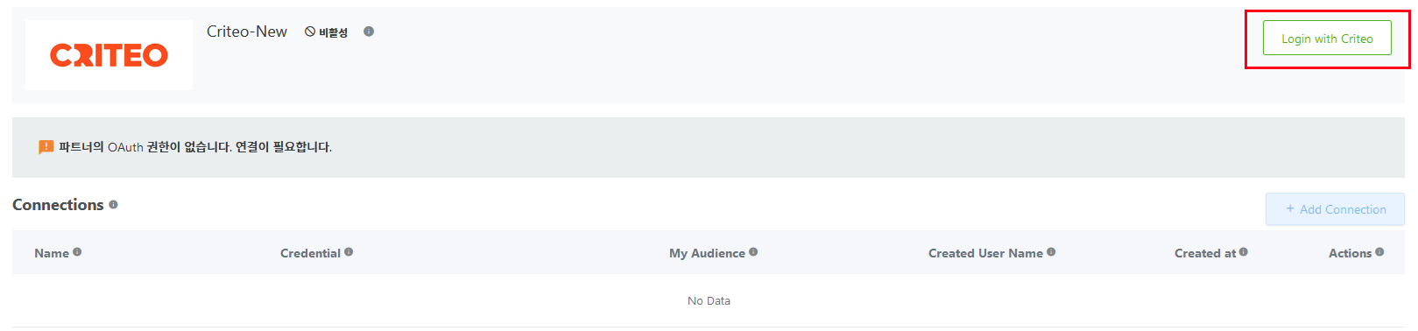This screenshot has height=331, width=1418.
Task: Click the info icon beside 비활성 status
Action: click(x=369, y=32)
